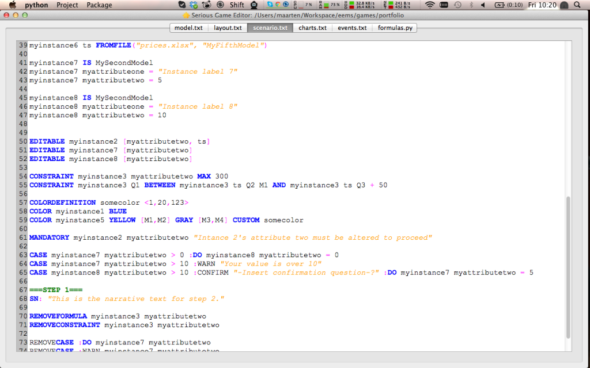
Task: Click the BETWEEN keyword on line 55
Action: [160, 185]
